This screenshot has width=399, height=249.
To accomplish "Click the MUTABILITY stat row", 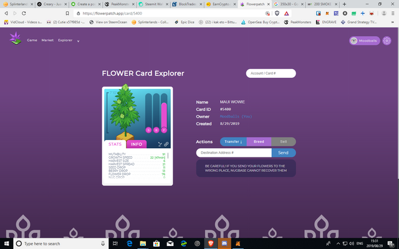I will pyautogui.click(x=137, y=154).
